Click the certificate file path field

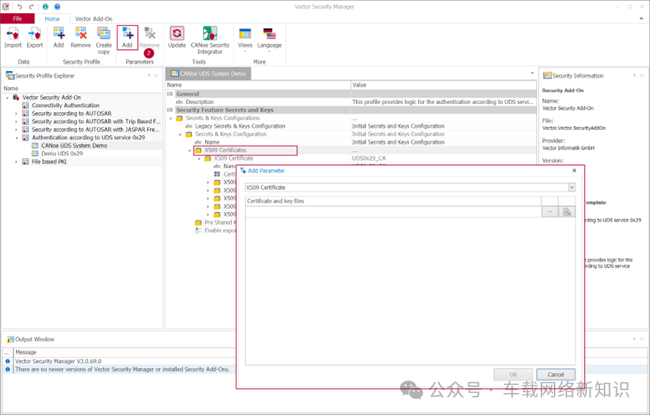click(393, 212)
